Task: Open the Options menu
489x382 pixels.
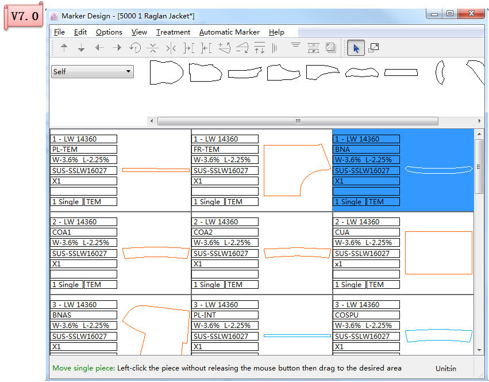Action: [109, 32]
